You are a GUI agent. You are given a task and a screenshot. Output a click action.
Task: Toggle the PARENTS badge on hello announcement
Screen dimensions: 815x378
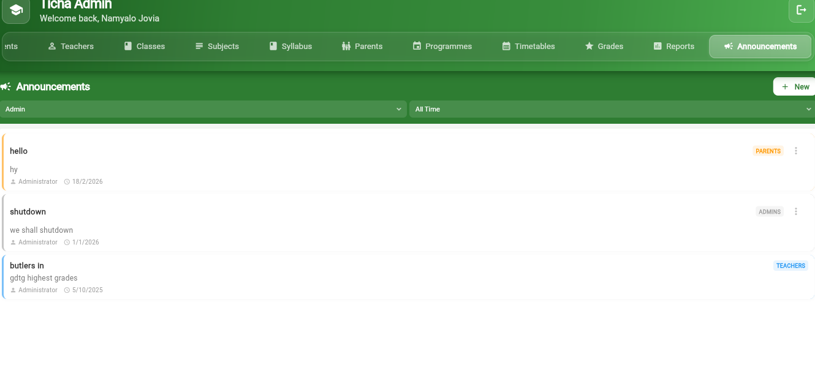(x=768, y=151)
